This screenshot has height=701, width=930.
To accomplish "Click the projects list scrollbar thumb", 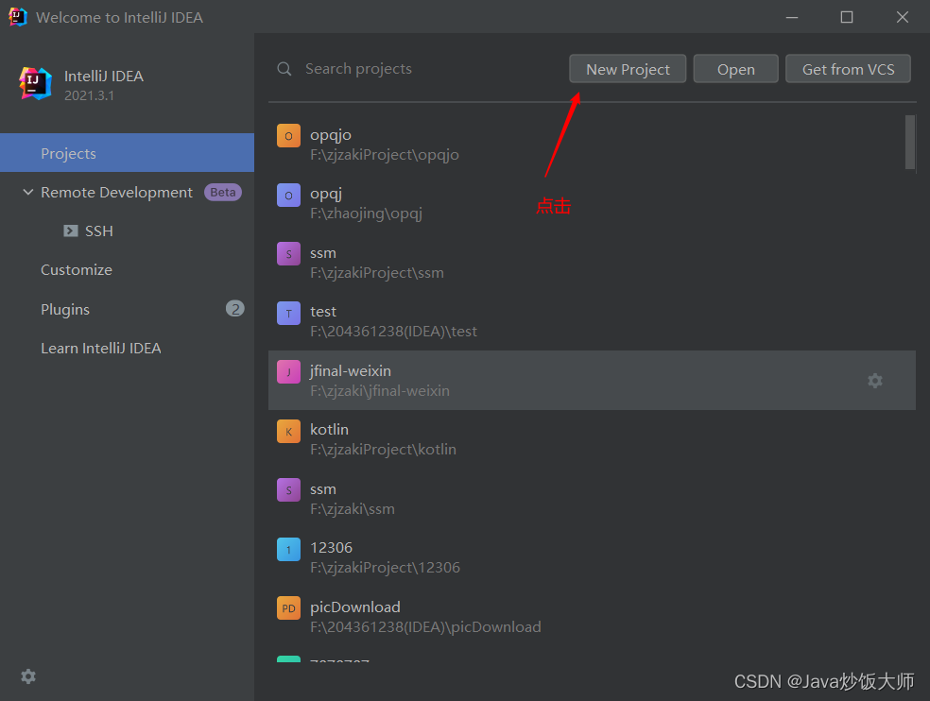I will (x=910, y=143).
